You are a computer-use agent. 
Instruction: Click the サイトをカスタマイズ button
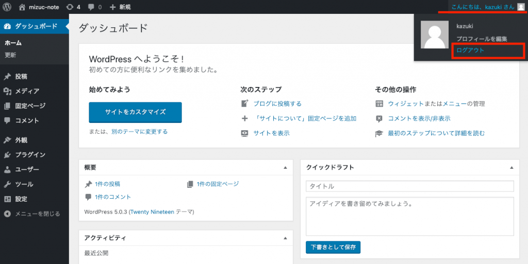click(x=136, y=112)
